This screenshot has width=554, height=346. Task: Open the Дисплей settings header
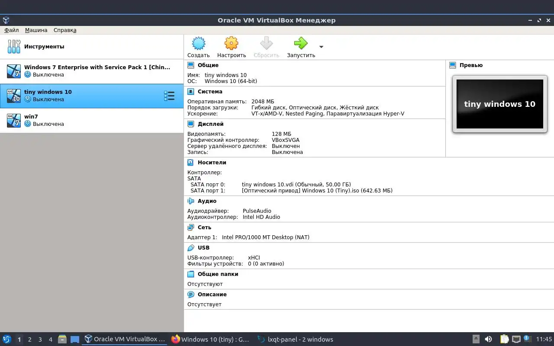pyautogui.click(x=211, y=124)
